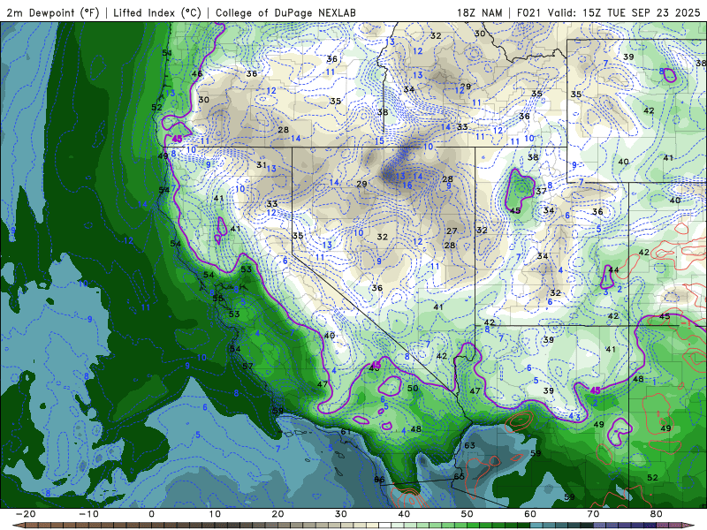Click the 'F021' forecast hour label

click(x=528, y=12)
